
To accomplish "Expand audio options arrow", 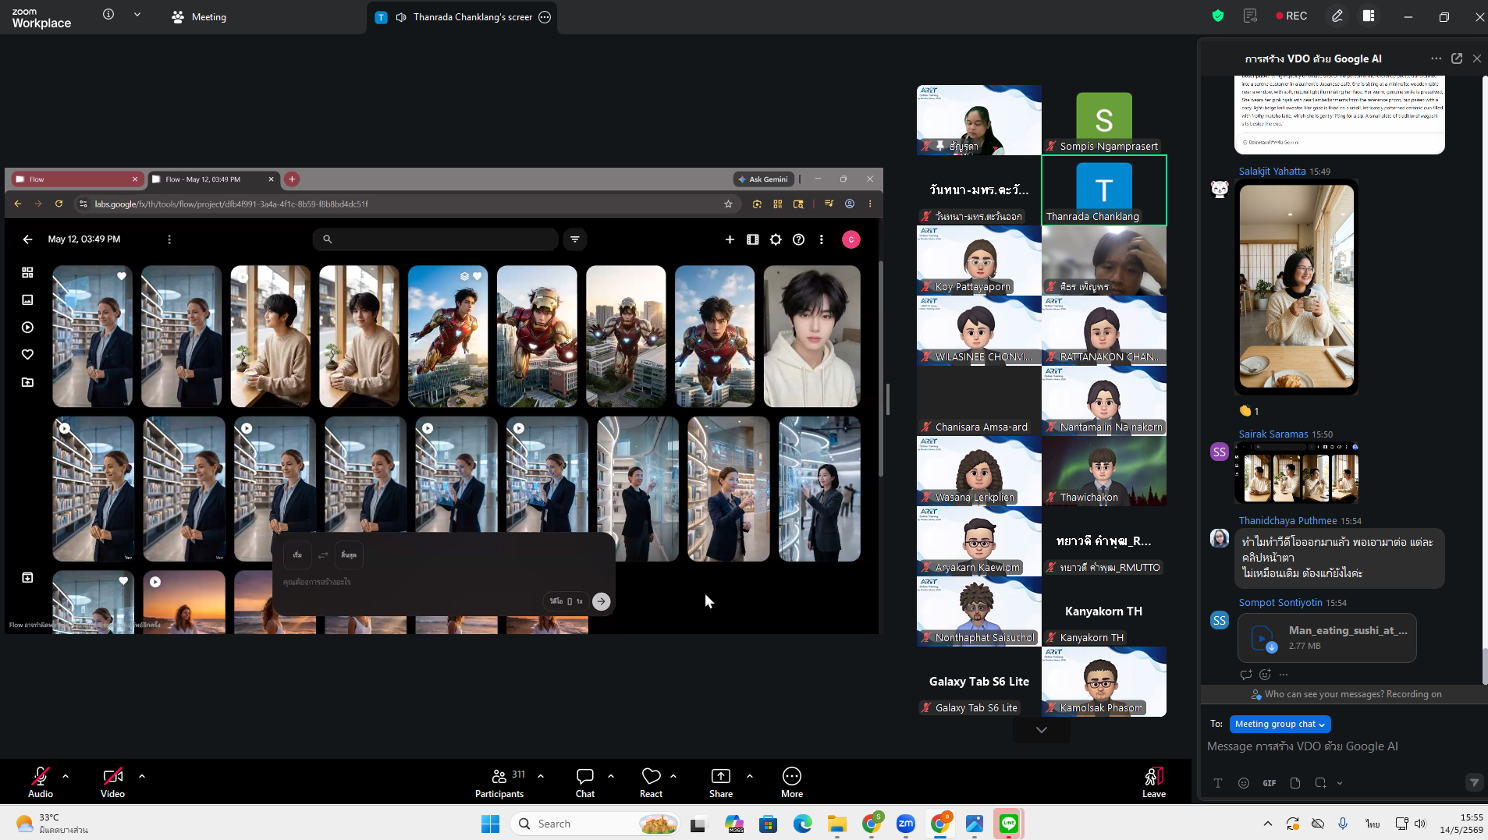I will (x=66, y=776).
